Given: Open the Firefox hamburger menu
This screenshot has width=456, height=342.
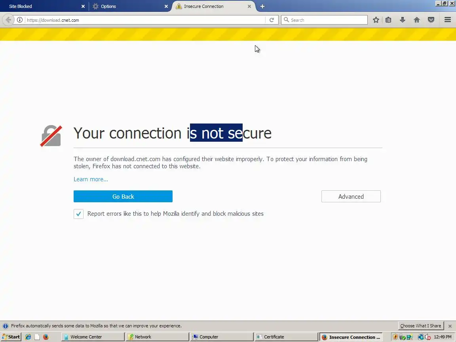Looking at the screenshot, I should point(448,20).
